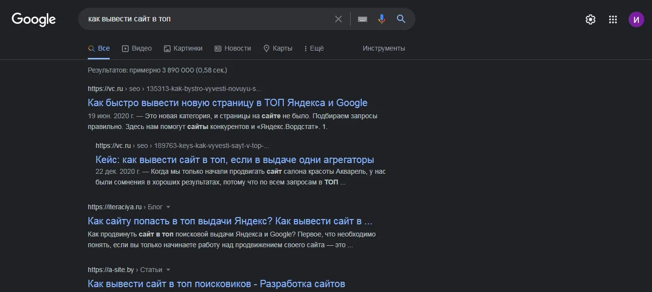Click the results count "примерно 3 890 000"
Screen dimensions: 652x292
click(x=157, y=70)
